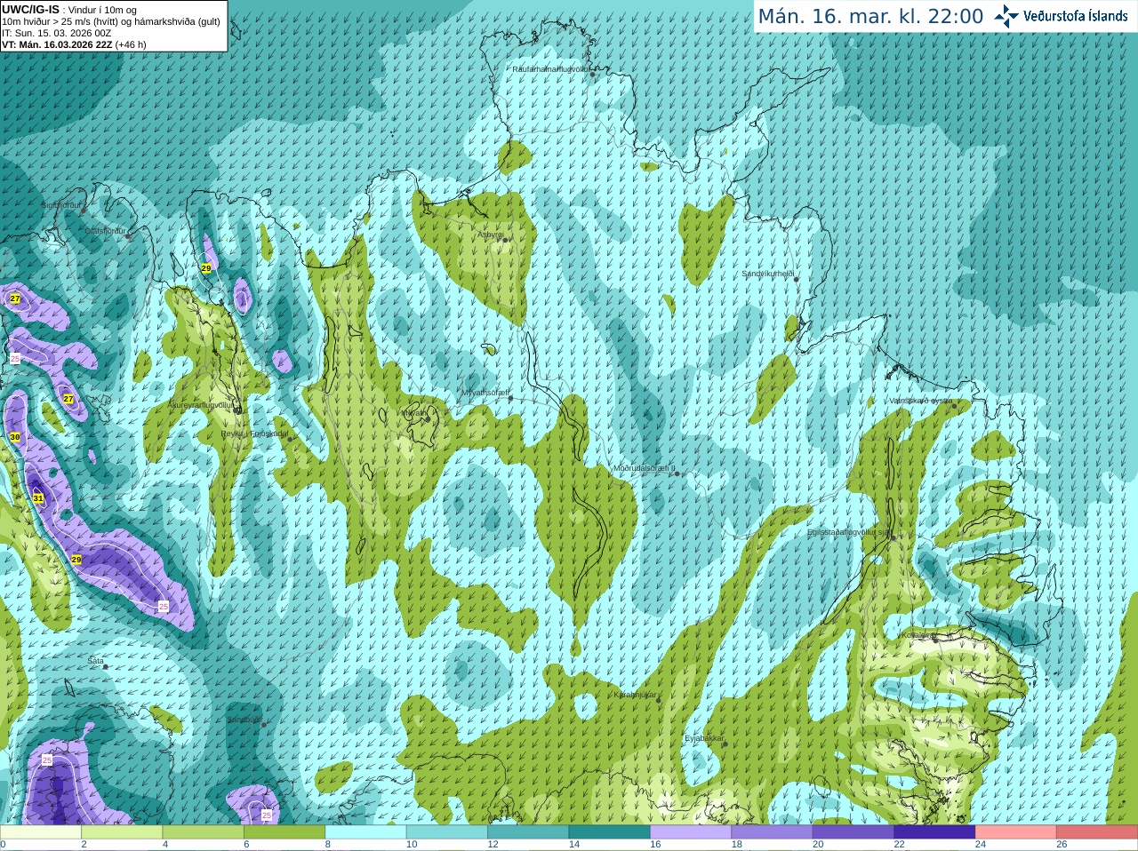Click the 16–18 m/s lavender legend swatch
The image size is (1138, 851).
coord(691,832)
